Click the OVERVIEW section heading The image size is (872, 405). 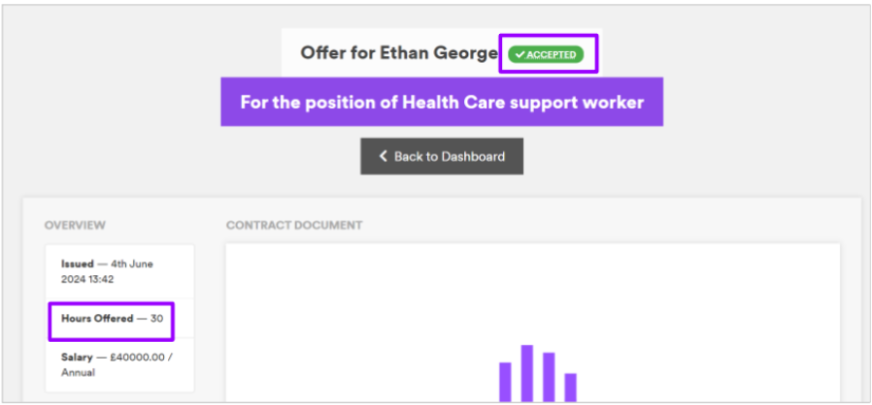75,226
